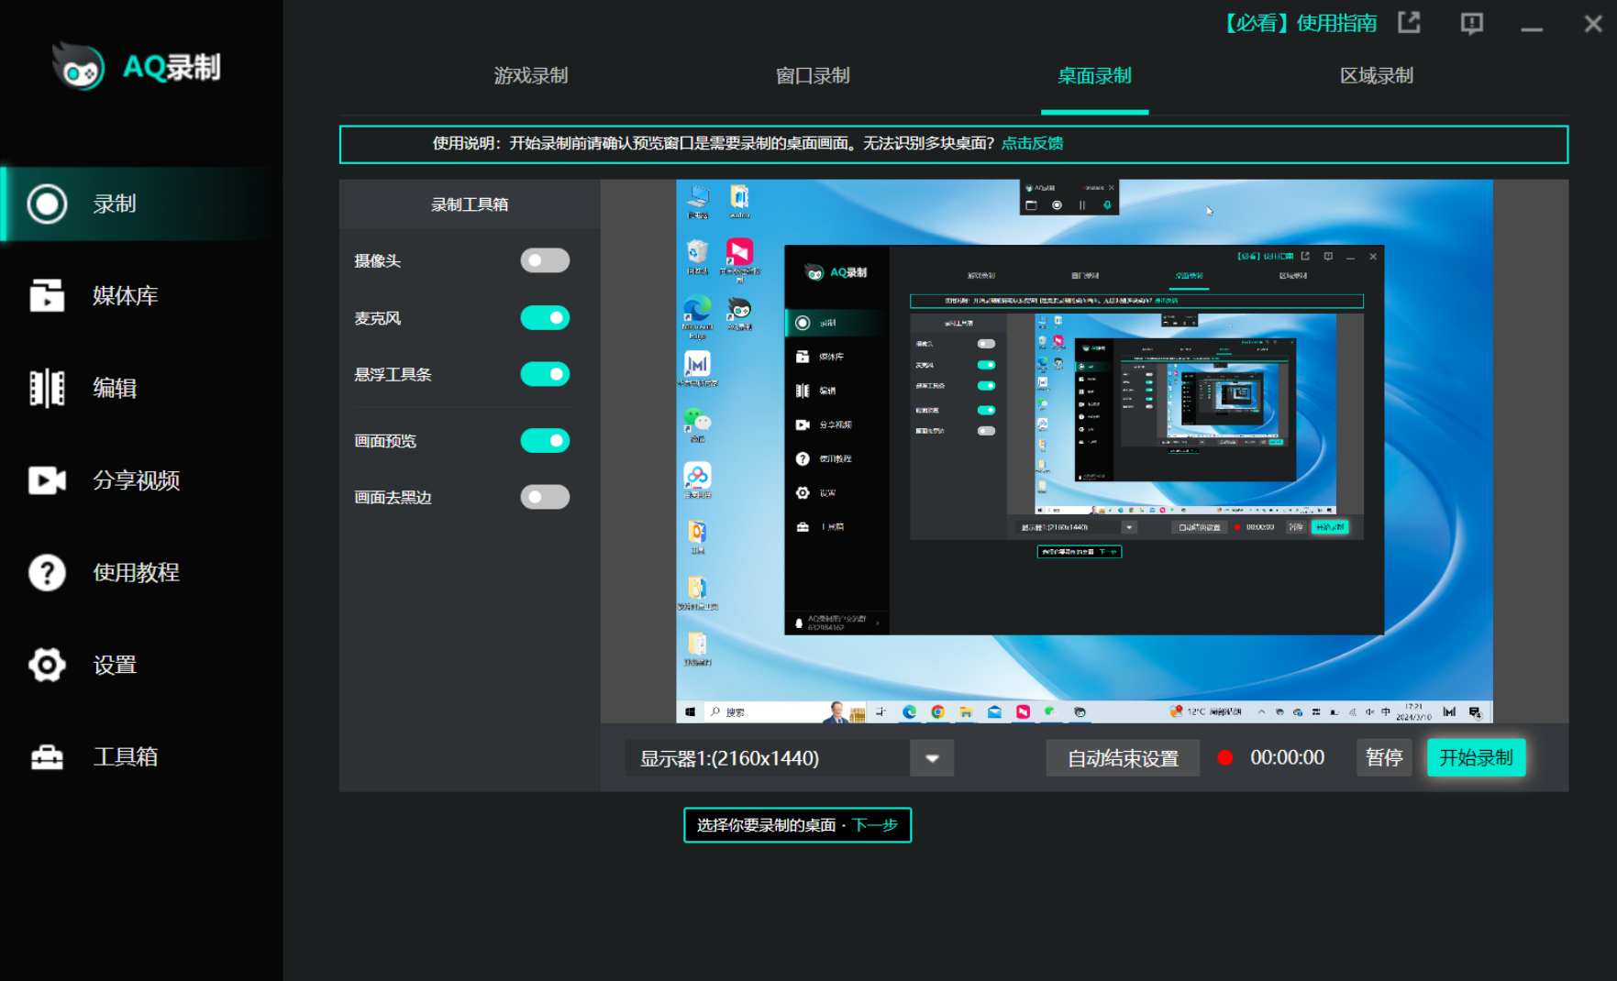The image size is (1617, 981).
Task: Click the Record (录制) sidebar icon
Action: (x=47, y=204)
